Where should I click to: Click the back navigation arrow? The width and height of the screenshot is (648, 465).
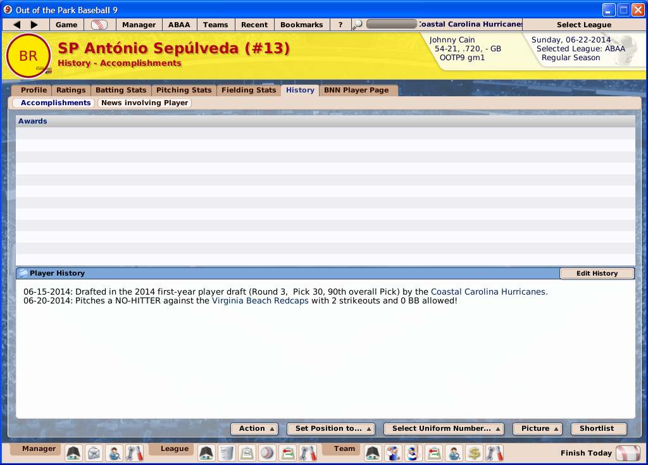click(17, 25)
